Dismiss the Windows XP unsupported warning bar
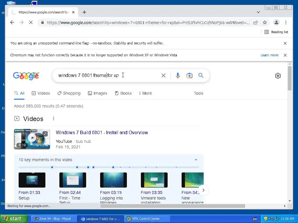 [x=285, y=55]
